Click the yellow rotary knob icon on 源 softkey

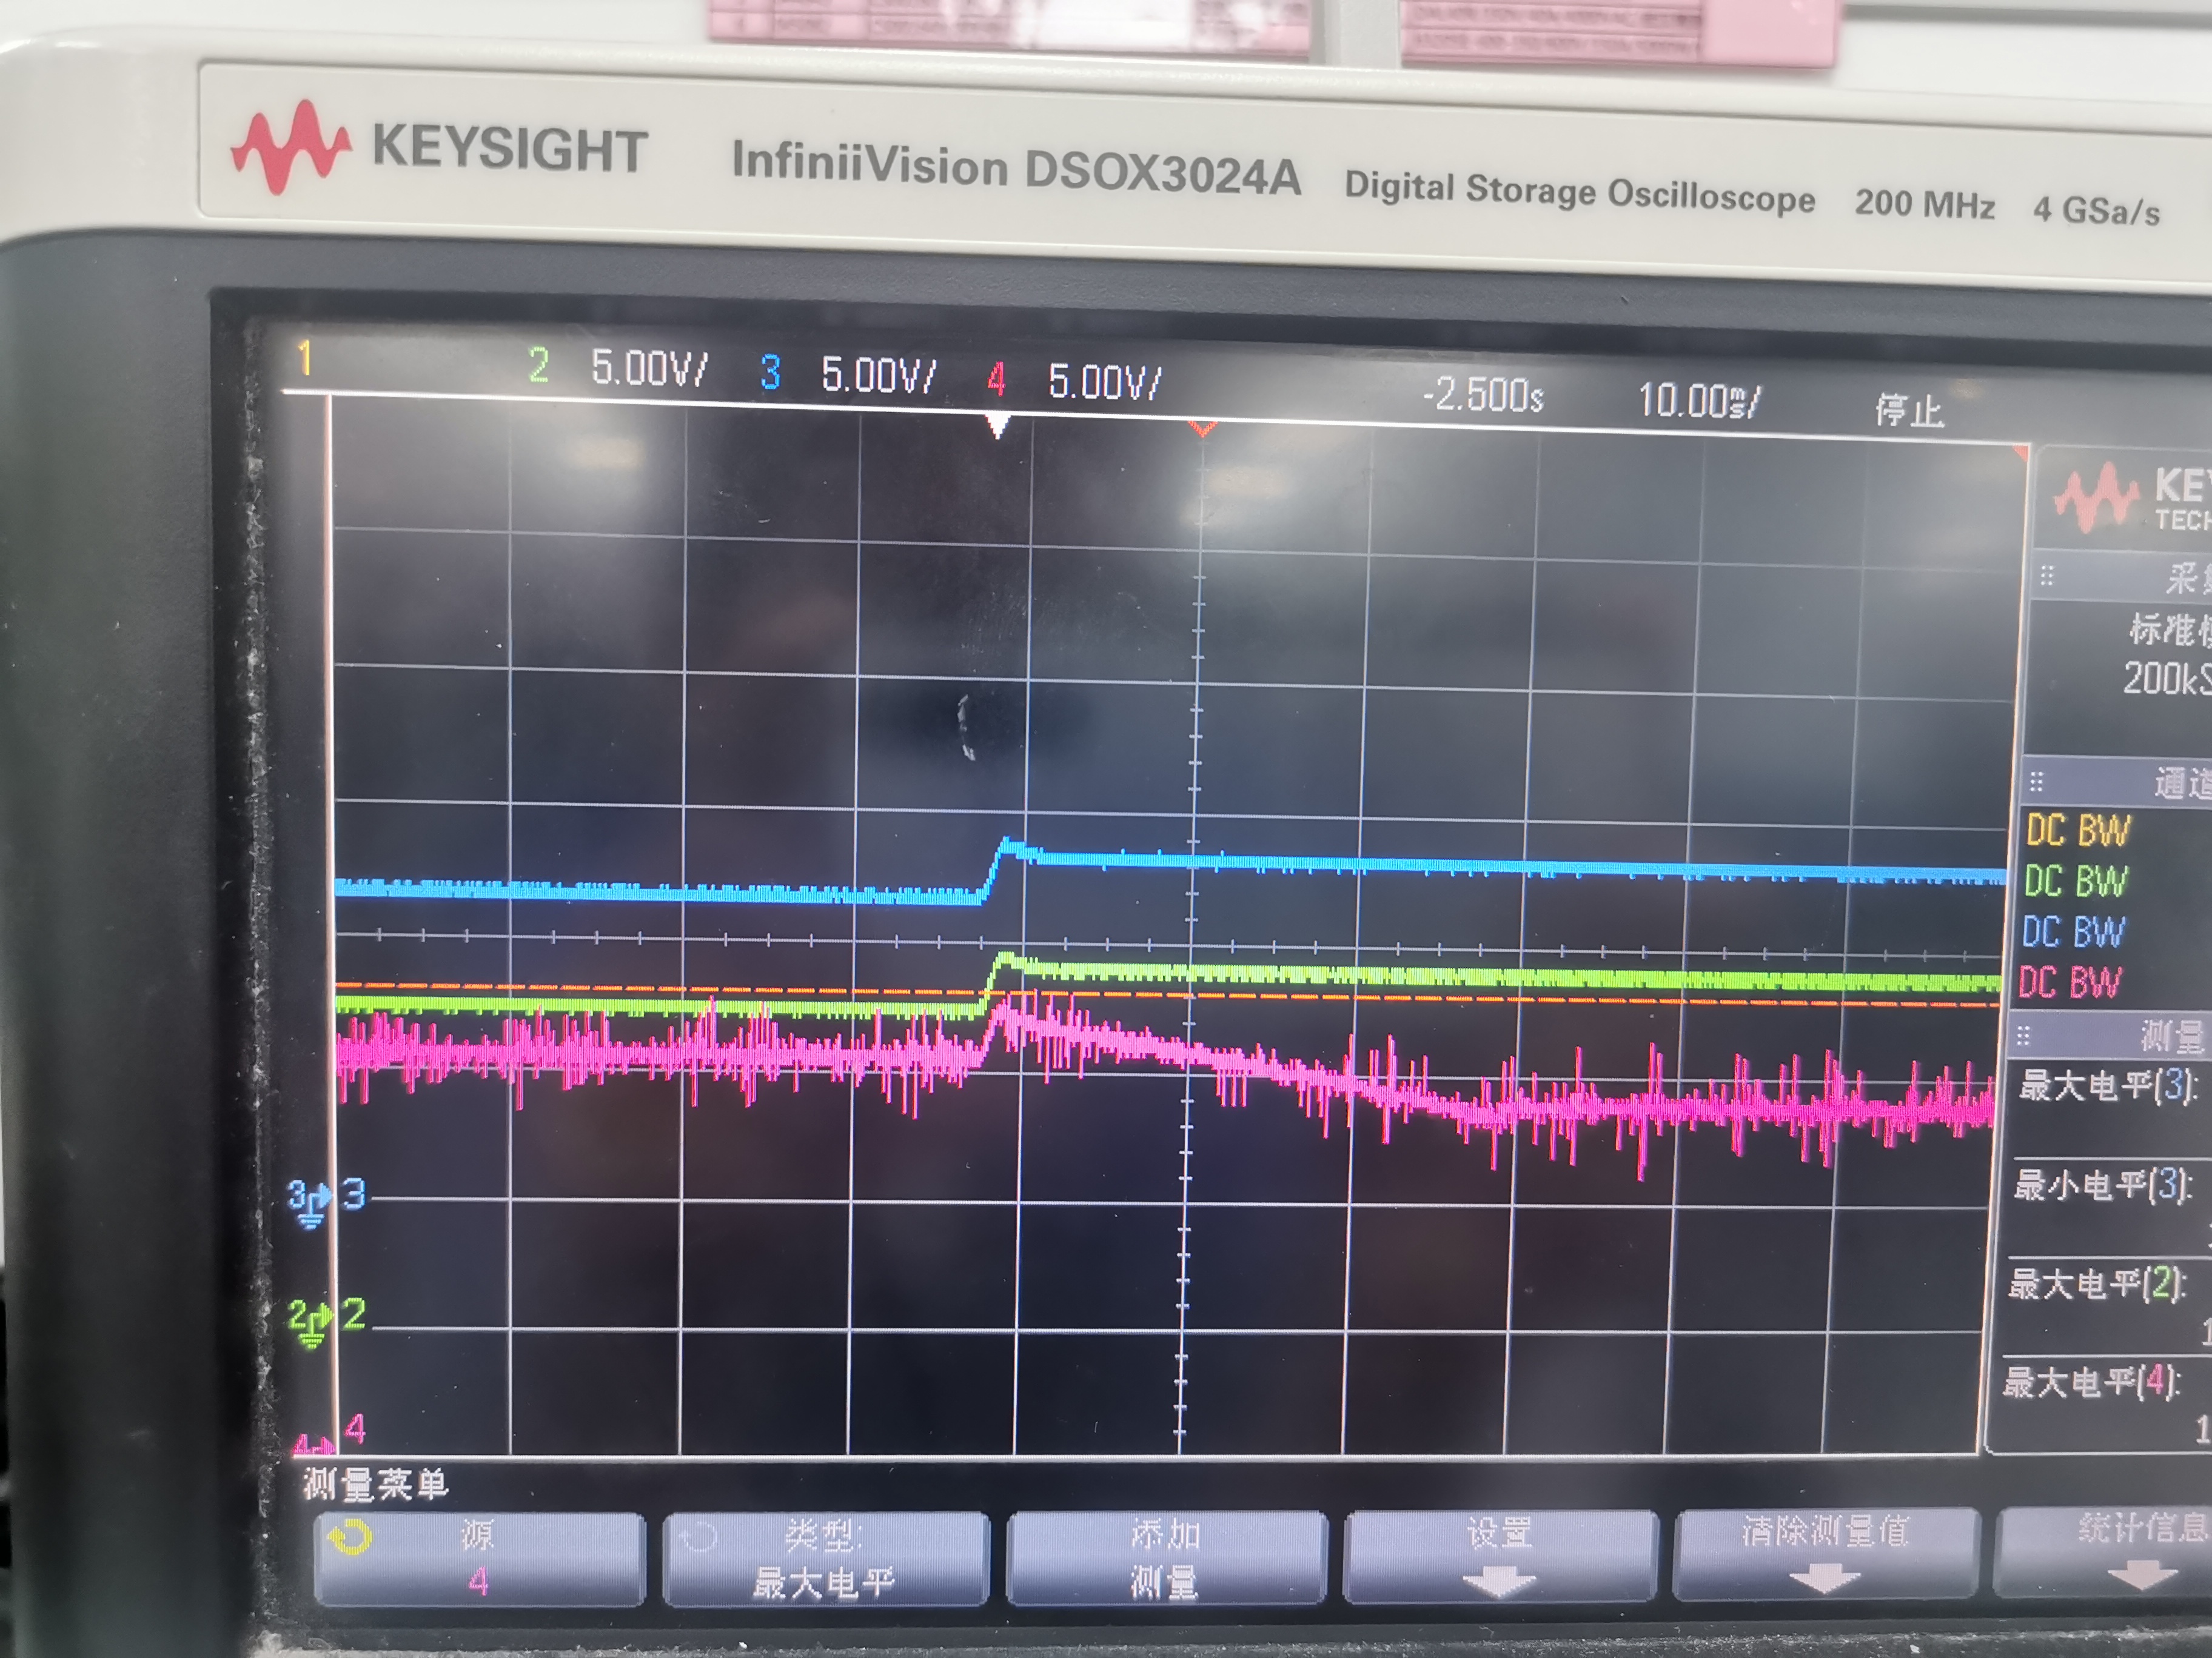pos(350,1537)
